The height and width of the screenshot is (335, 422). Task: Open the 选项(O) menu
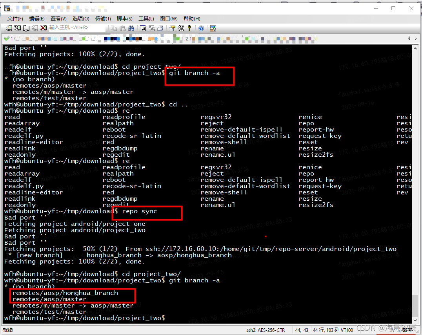81,18
